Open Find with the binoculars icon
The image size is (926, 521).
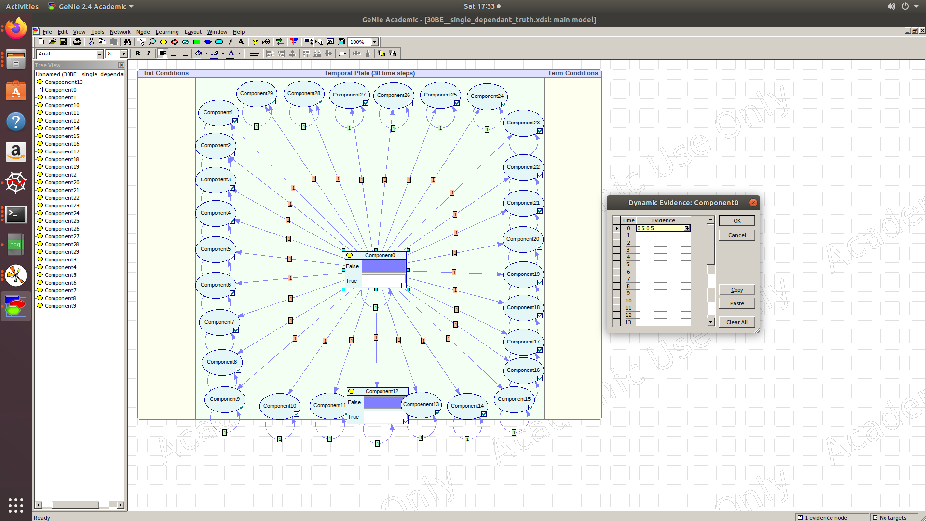click(x=127, y=42)
